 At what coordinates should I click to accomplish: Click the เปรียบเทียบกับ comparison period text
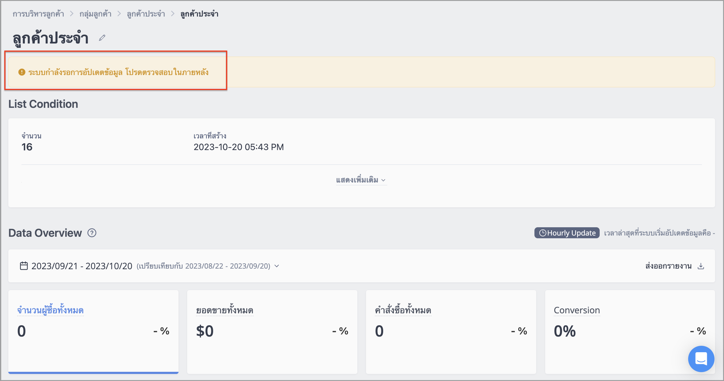(203, 266)
